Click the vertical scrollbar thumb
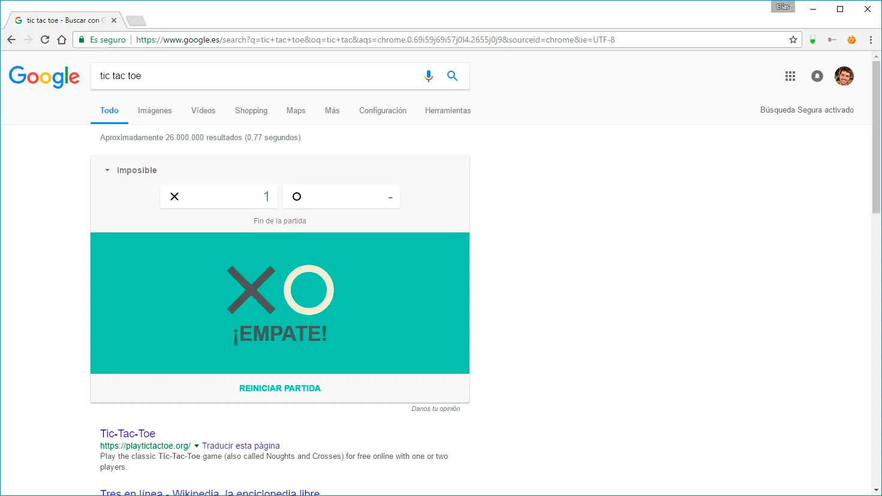 (x=877, y=136)
